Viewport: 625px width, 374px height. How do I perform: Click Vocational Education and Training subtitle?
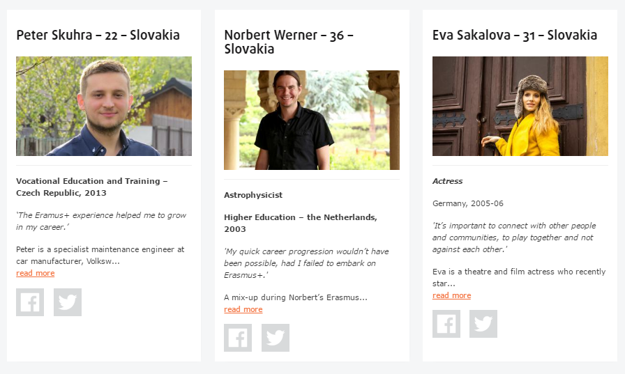(92, 187)
